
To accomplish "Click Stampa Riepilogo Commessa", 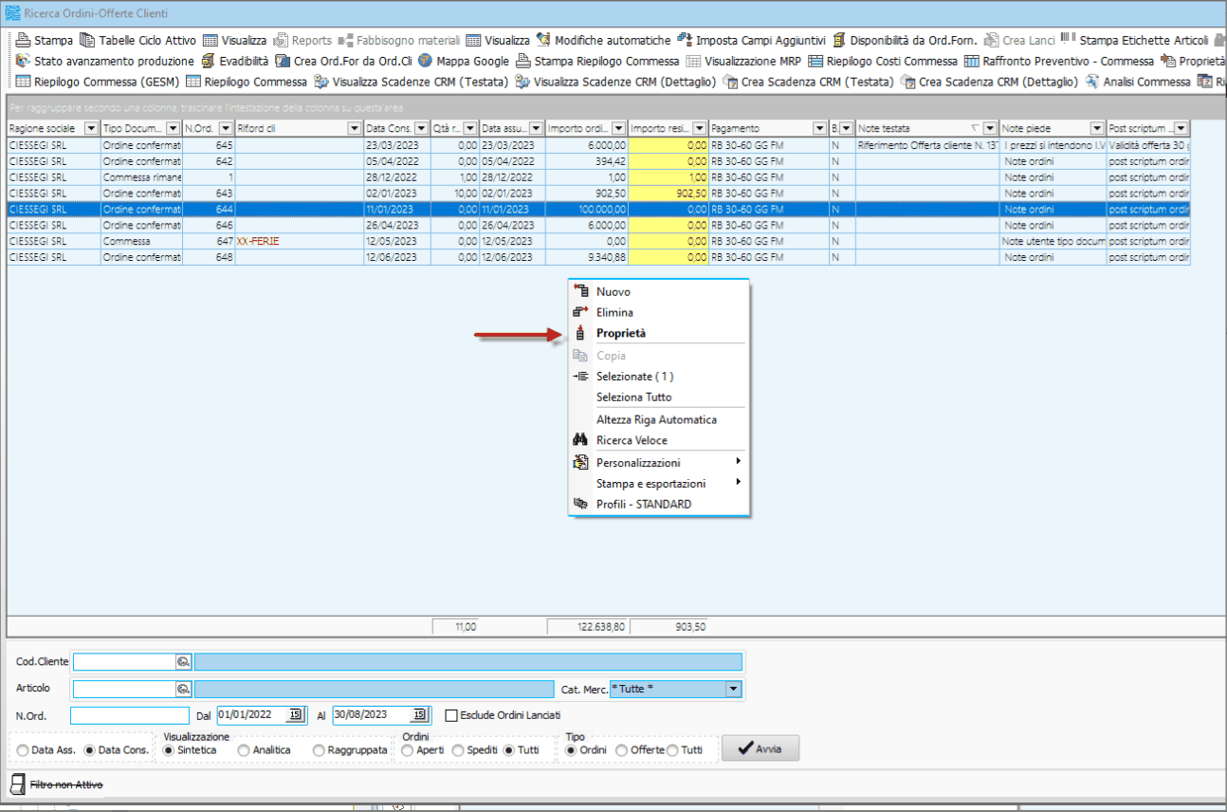I will click(x=597, y=61).
